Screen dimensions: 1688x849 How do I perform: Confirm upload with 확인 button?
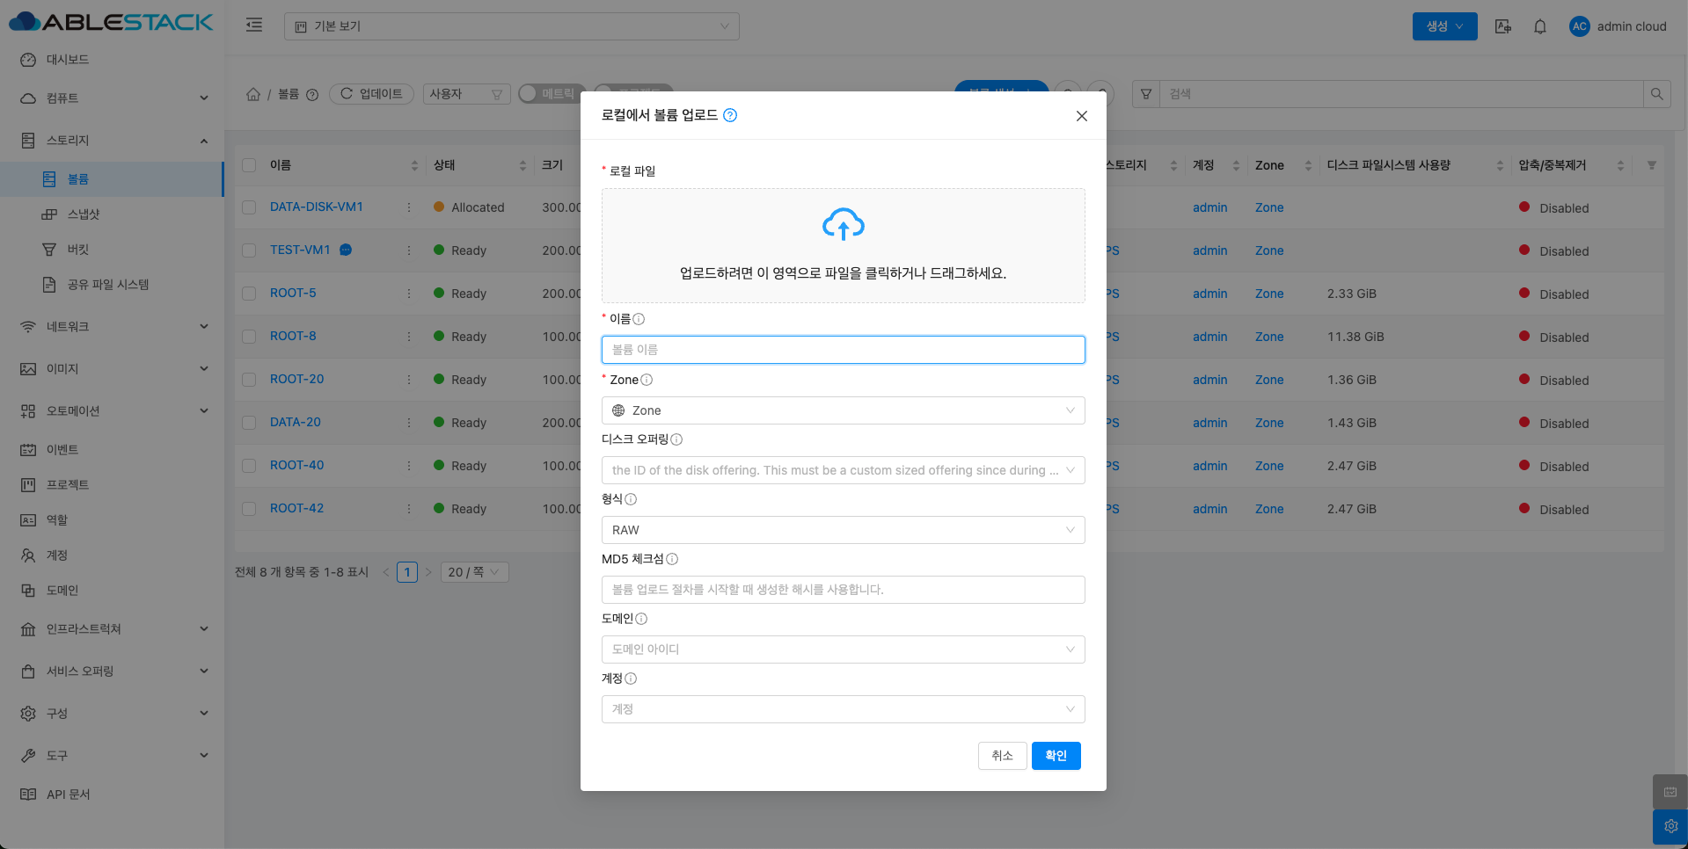pos(1056,756)
